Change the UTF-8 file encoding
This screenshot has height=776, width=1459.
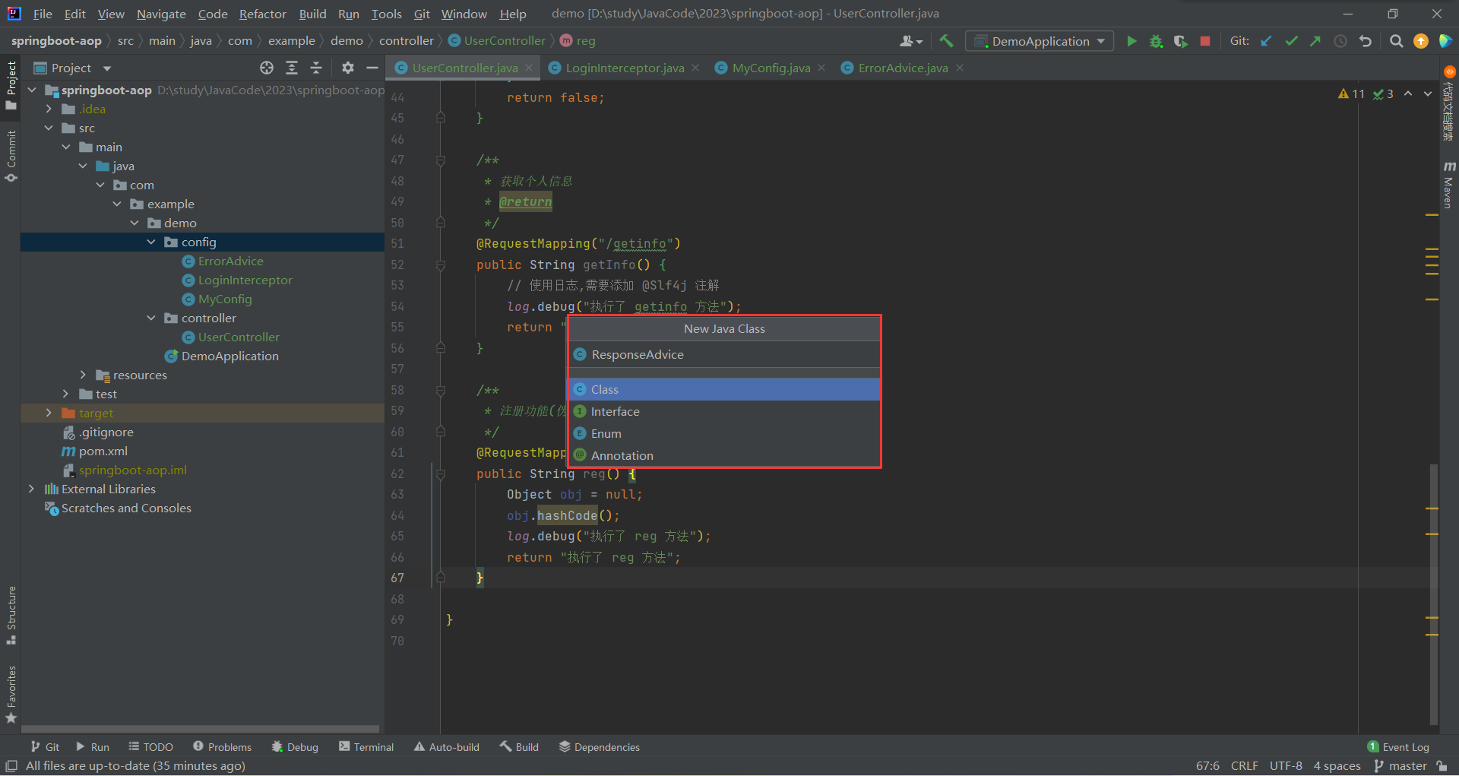(1286, 766)
